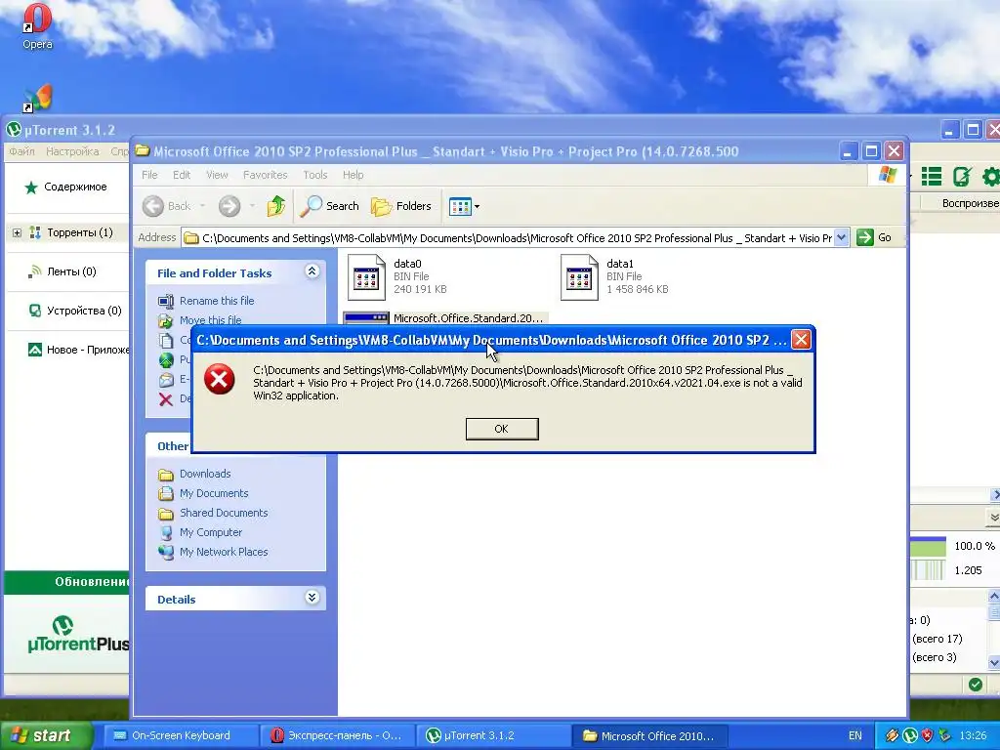Open the Edit menu in Explorer
Screen dimensions: 1000x750
click(182, 175)
